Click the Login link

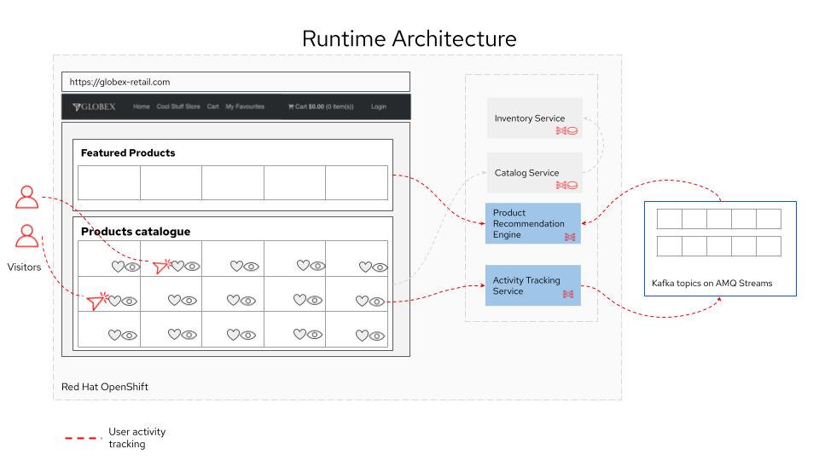point(379,106)
